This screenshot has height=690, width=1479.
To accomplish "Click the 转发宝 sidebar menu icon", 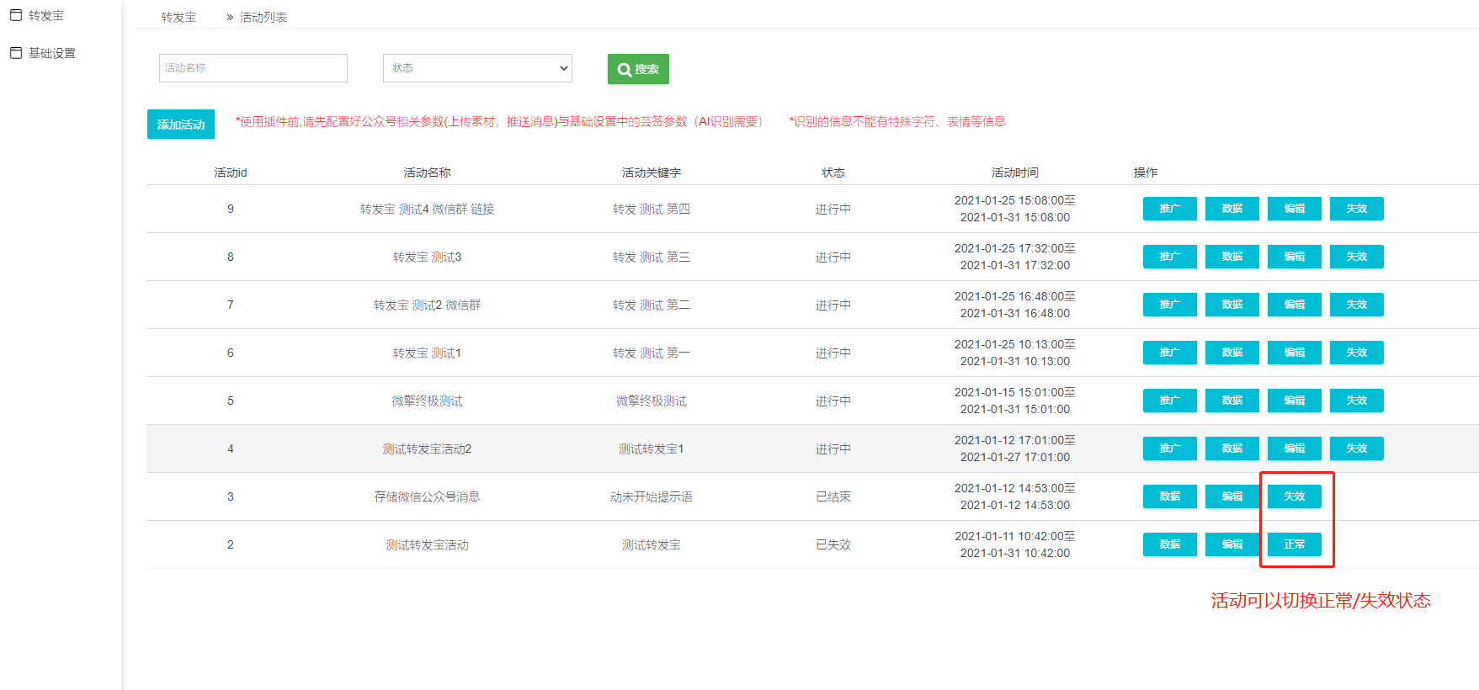I will point(16,15).
